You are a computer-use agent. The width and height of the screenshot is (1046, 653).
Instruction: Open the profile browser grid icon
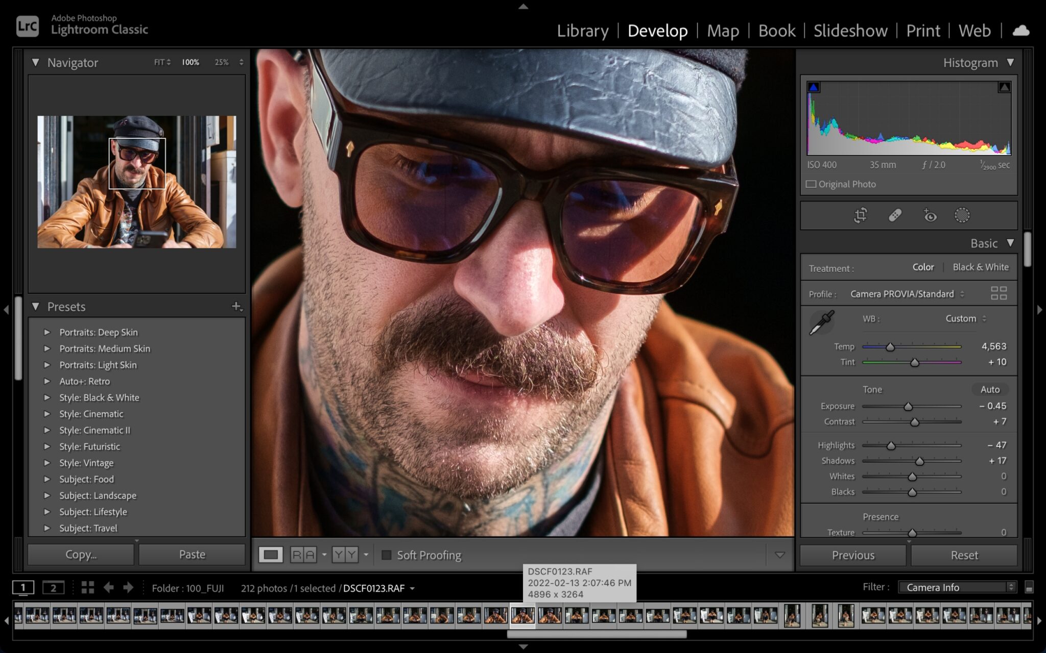pyautogui.click(x=999, y=293)
